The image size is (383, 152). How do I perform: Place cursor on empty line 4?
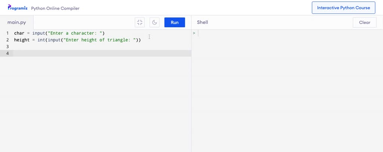102,53
